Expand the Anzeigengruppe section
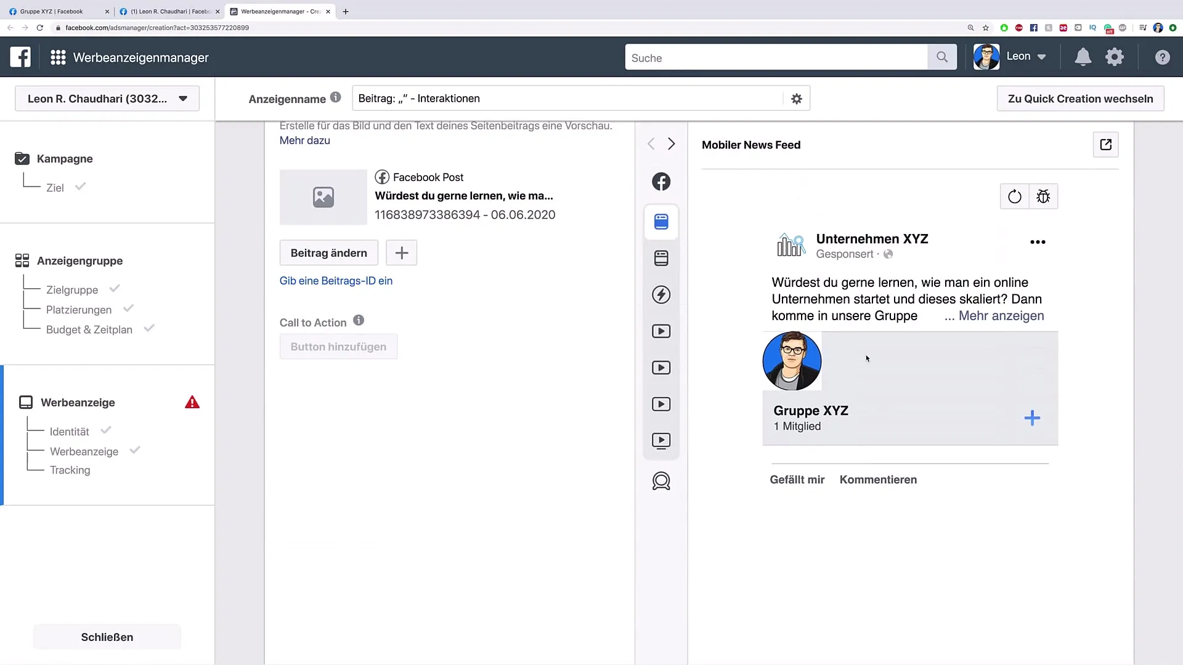The width and height of the screenshot is (1183, 665). coord(79,260)
